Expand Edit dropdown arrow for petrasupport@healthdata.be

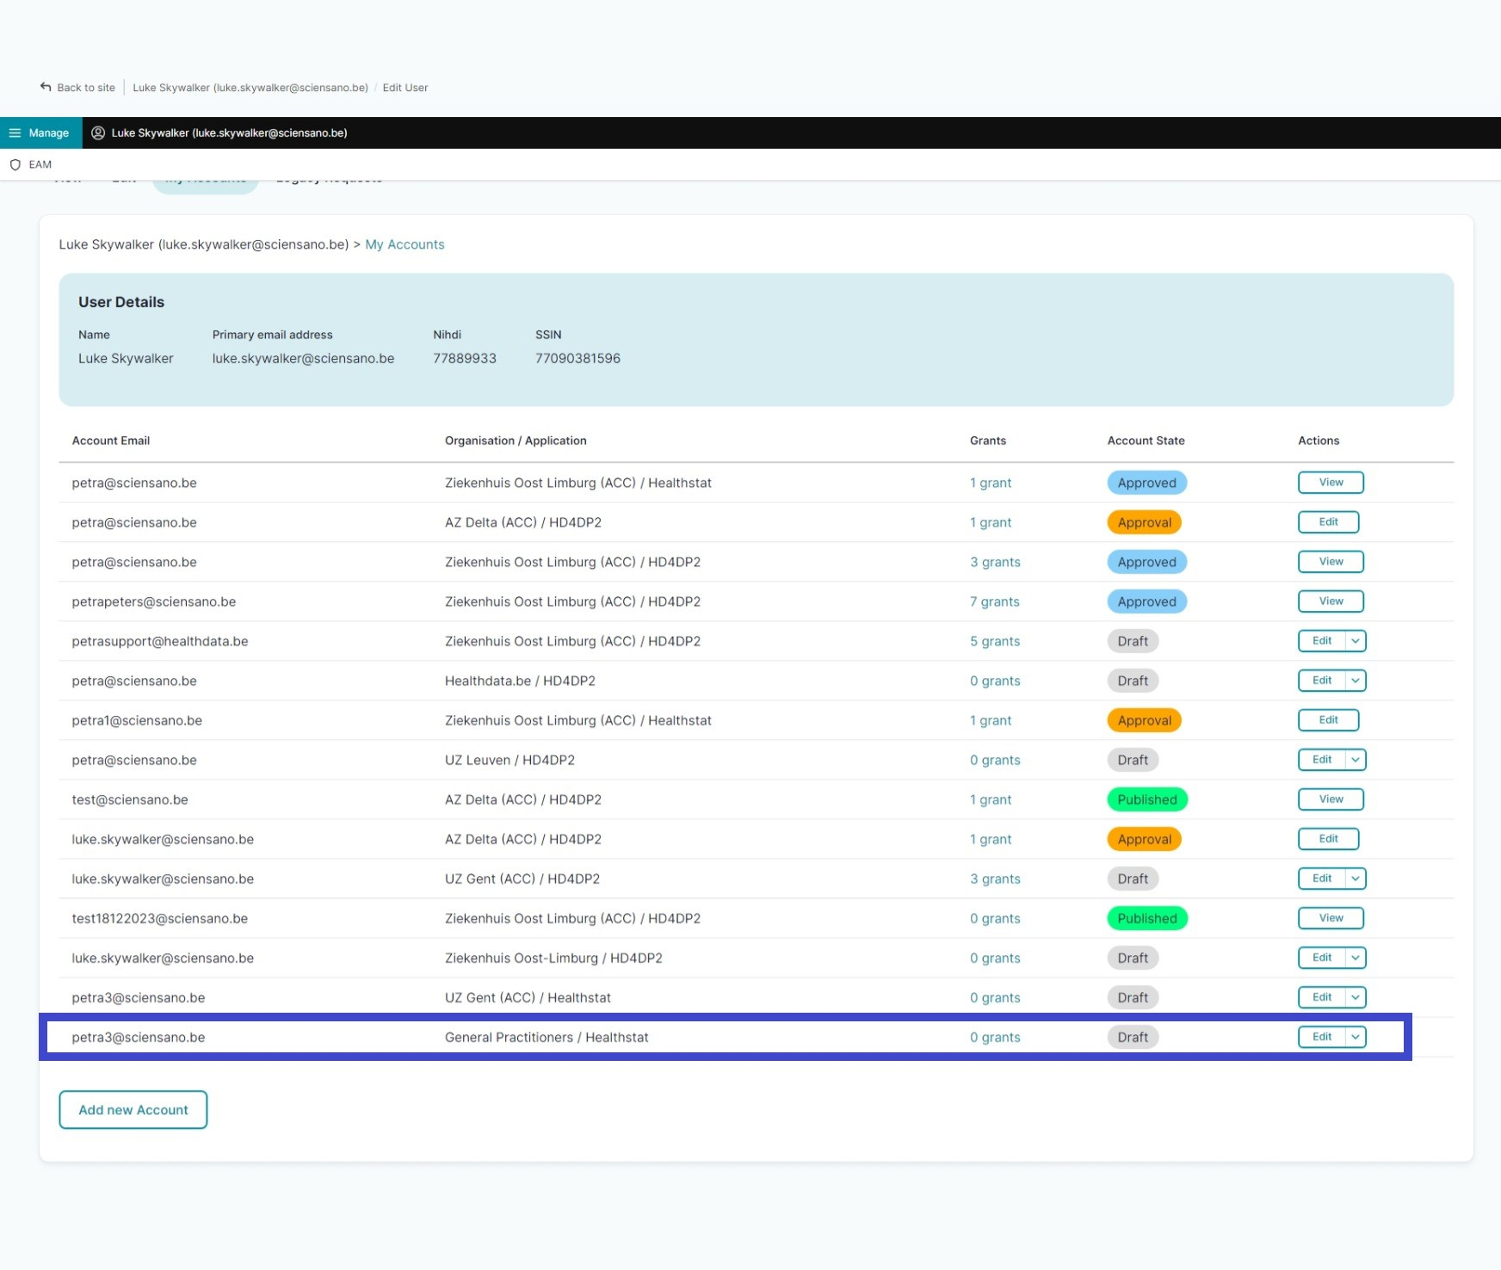tap(1356, 641)
